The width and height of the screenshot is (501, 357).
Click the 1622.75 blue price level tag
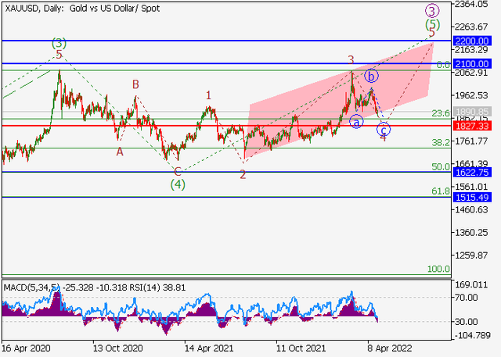(x=472, y=173)
